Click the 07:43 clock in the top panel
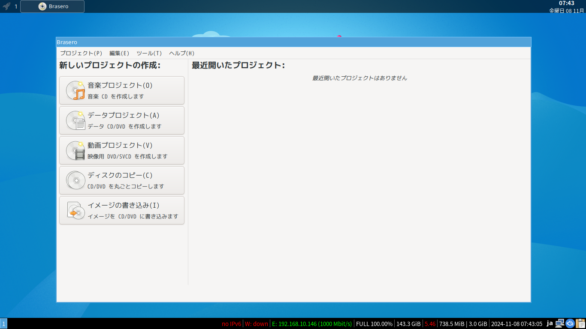586x329 pixels. [566, 3]
